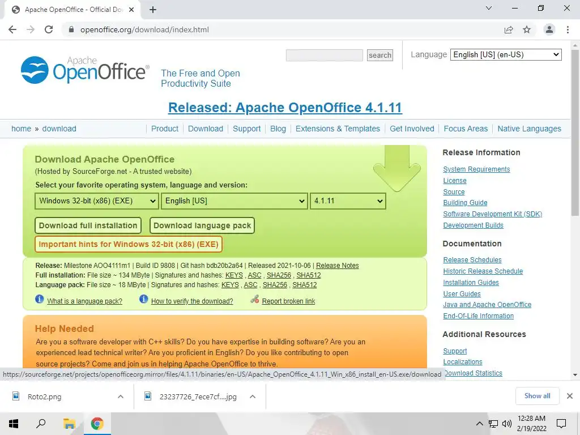
Task: Click Show all downloads button
Action: [x=537, y=396]
